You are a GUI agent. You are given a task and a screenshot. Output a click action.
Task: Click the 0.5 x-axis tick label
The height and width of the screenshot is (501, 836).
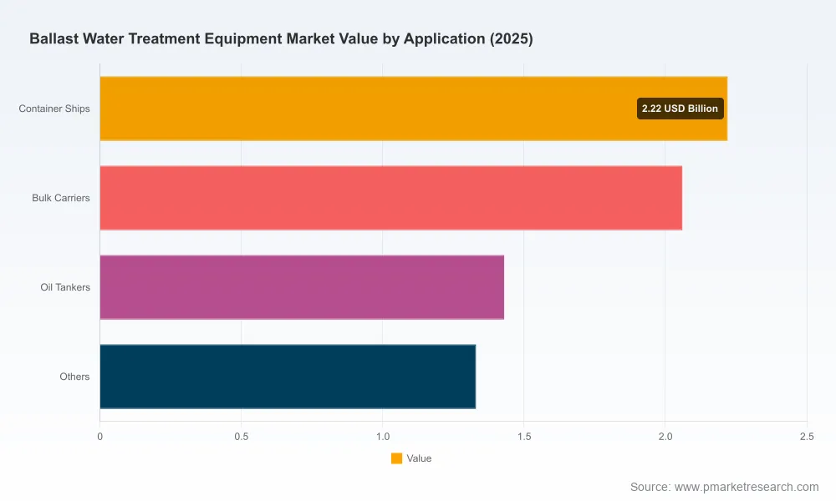tap(242, 437)
